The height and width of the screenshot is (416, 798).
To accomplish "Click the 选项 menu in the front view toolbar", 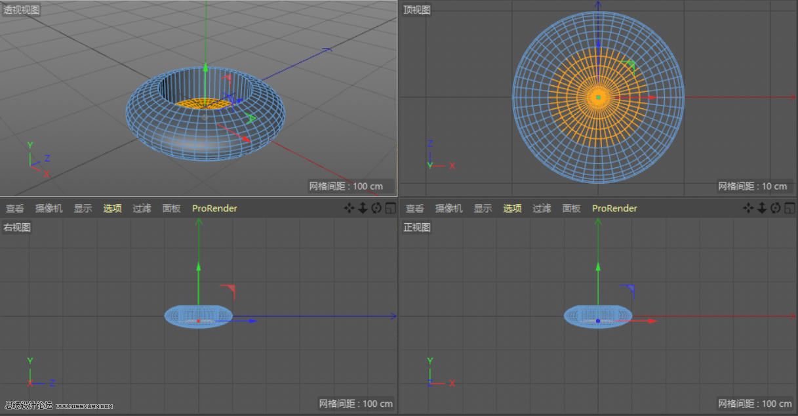I will tap(512, 208).
